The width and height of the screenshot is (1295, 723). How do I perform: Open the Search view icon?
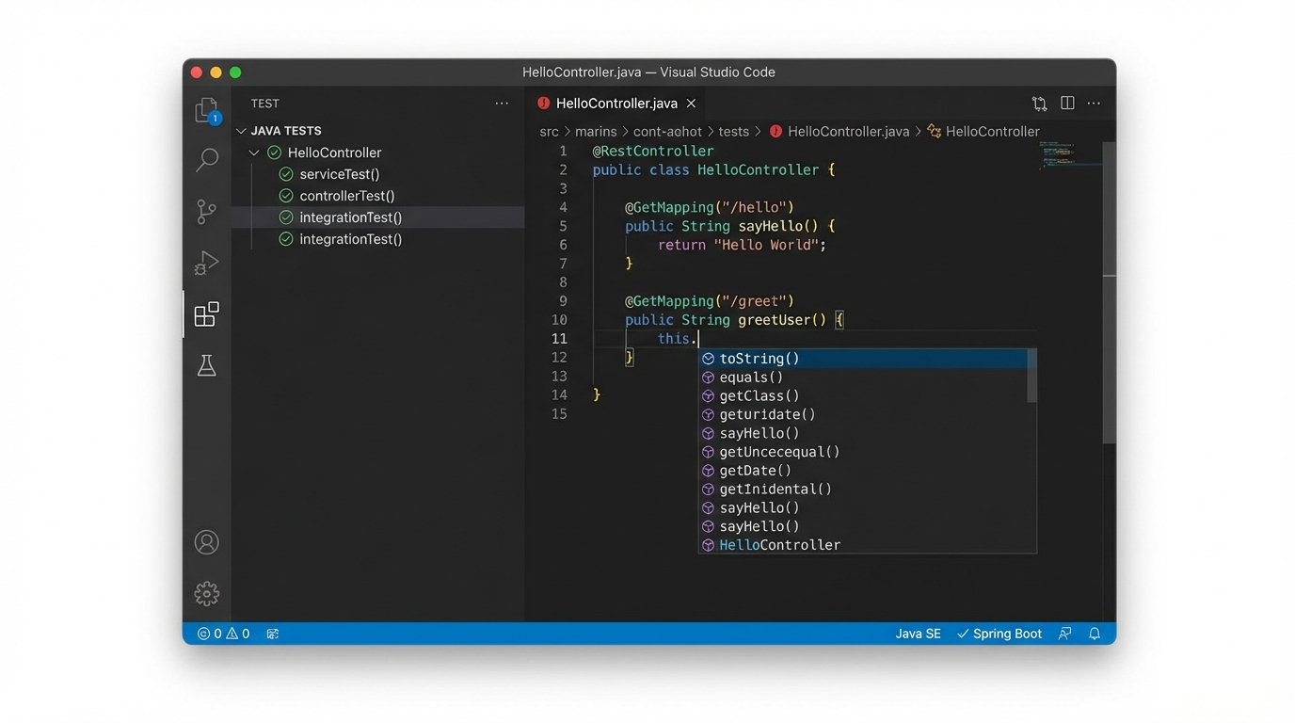pos(206,160)
